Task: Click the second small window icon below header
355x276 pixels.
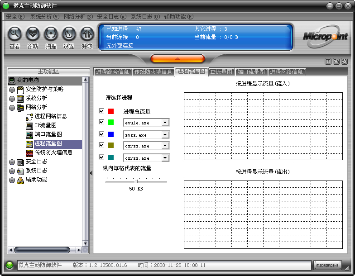Action: (336, 62)
